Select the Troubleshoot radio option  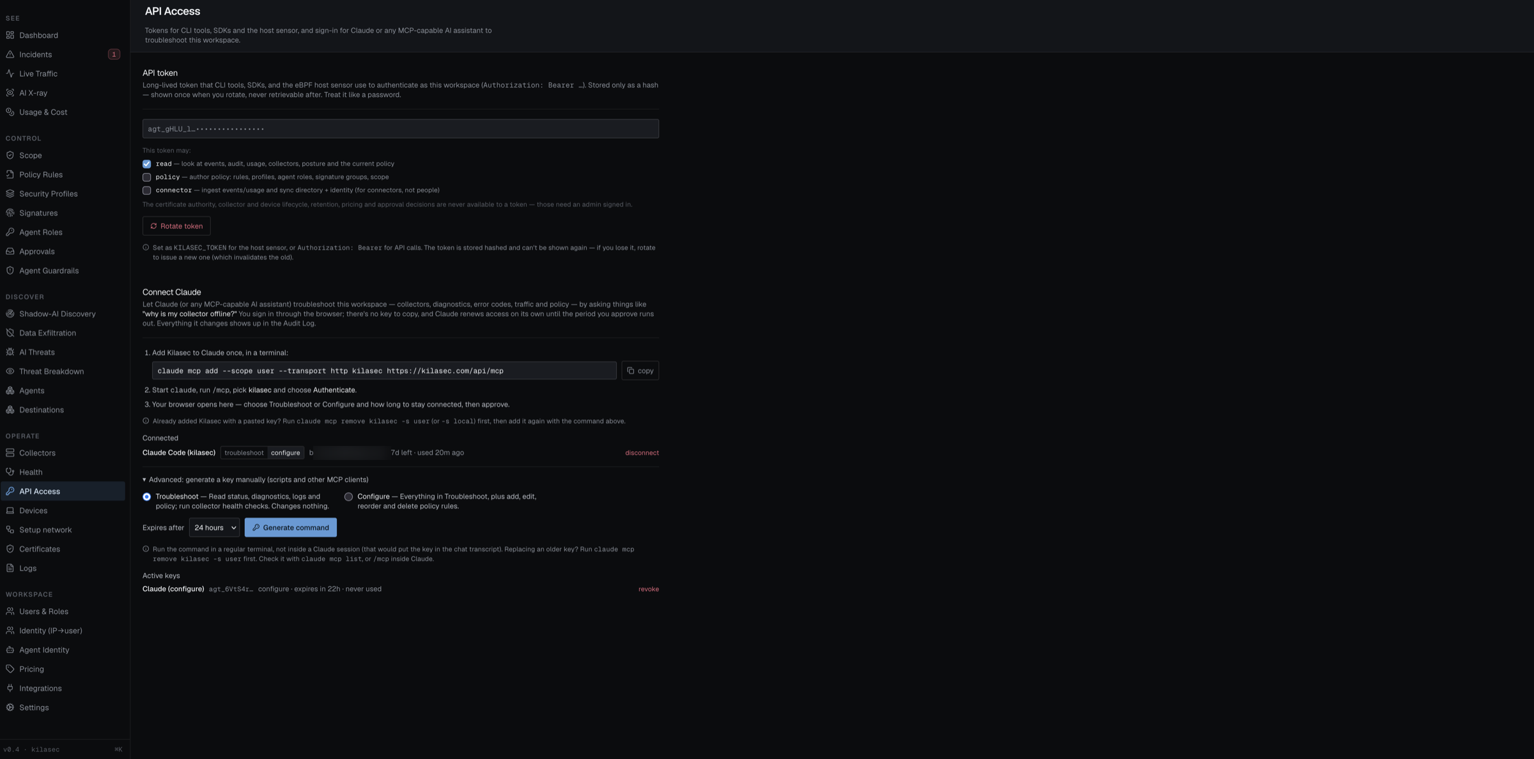pos(146,496)
